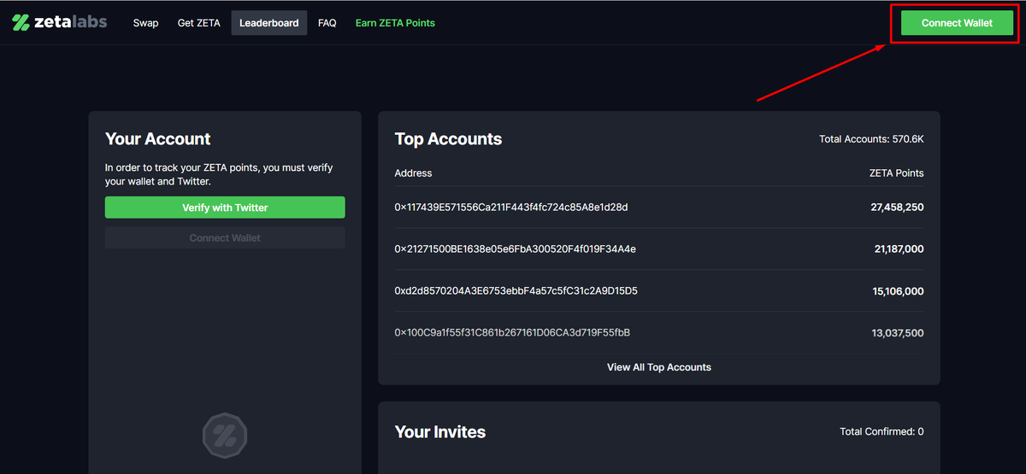Click View All Top Accounts link
1026x474 pixels.
659,367
